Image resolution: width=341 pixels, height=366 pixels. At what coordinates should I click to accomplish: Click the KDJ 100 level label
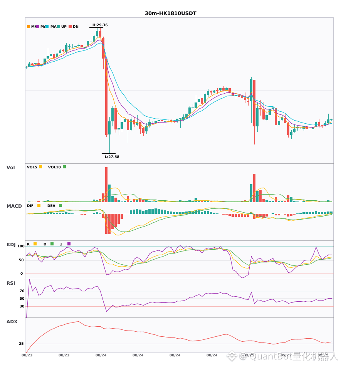[x=21, y=246]
